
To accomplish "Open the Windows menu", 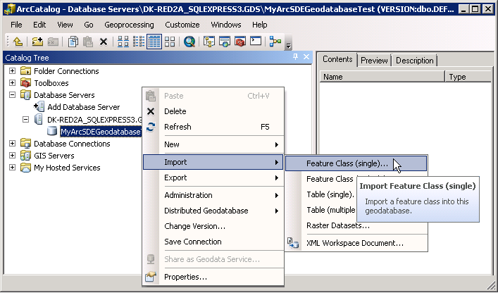I will point(226,25).
